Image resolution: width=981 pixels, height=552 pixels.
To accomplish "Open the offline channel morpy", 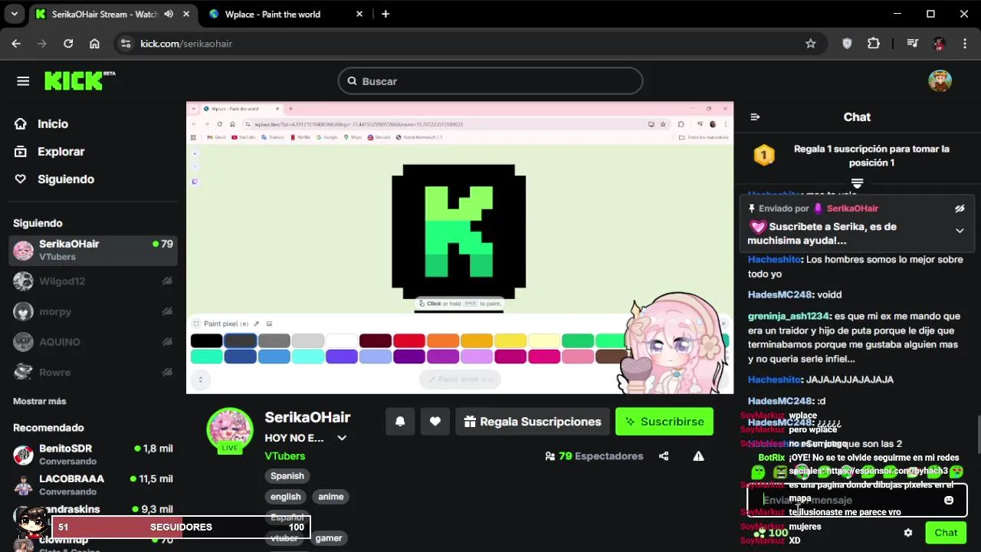I will 93,311.
